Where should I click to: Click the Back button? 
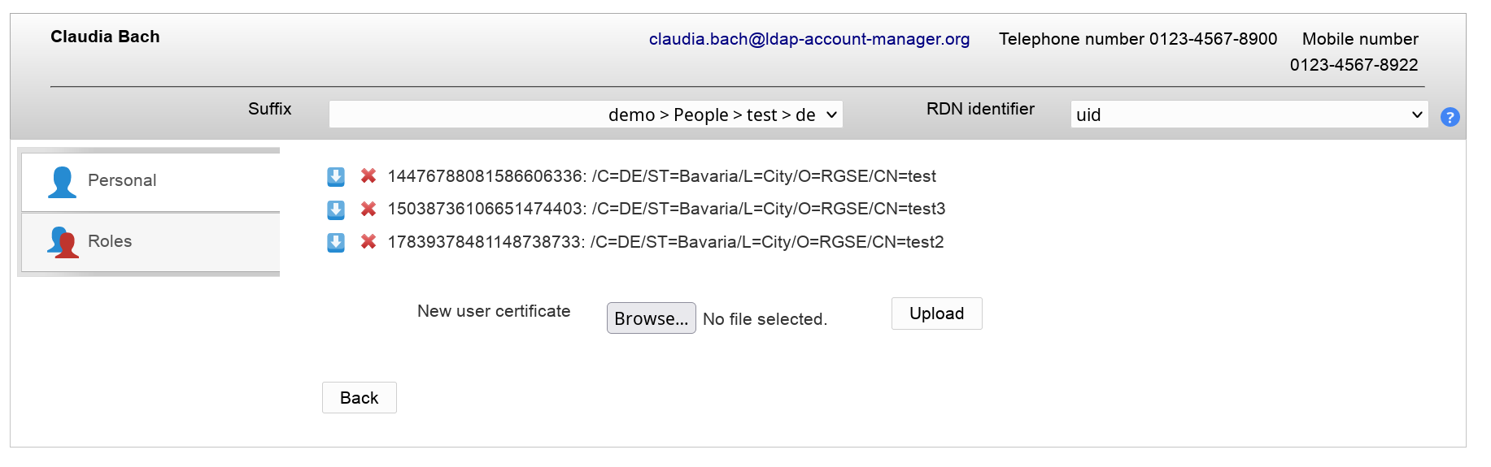pyautogui.click(x=359, y=398)
